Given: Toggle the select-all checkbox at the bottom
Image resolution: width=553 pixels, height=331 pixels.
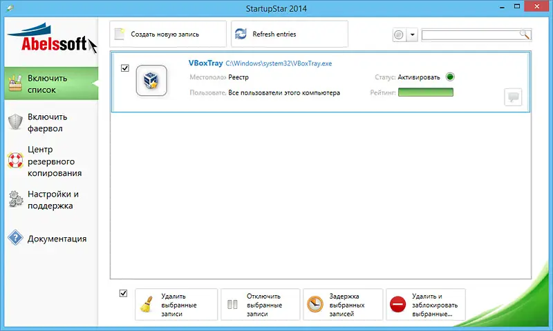Looking at the screenshot, I should (x=123, y=293).
